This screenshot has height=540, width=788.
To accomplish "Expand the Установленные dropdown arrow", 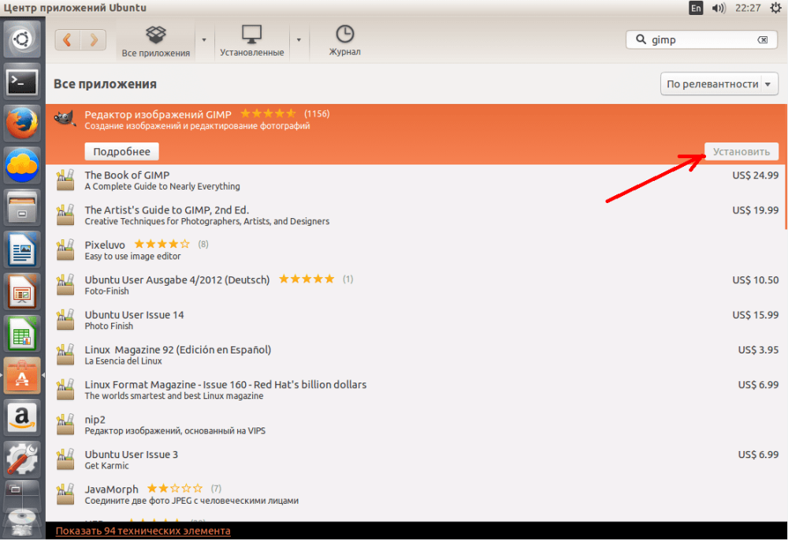I will coord(299,39).
